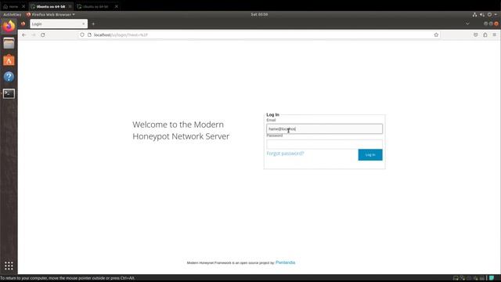Open Firefox from the Ubuntu dock
Screen dimensions: 501x282
point(9,26)
